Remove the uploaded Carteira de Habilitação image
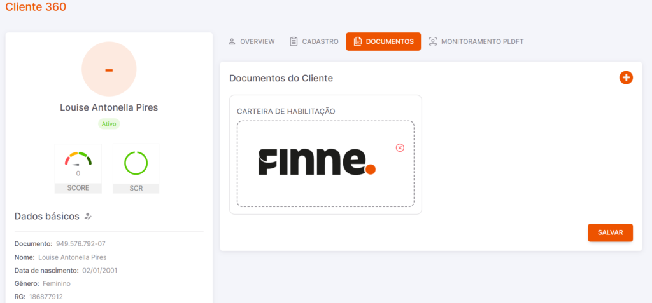Image resolution: width=652 pixels, height=303 pixels. click(x=400, y=148)
